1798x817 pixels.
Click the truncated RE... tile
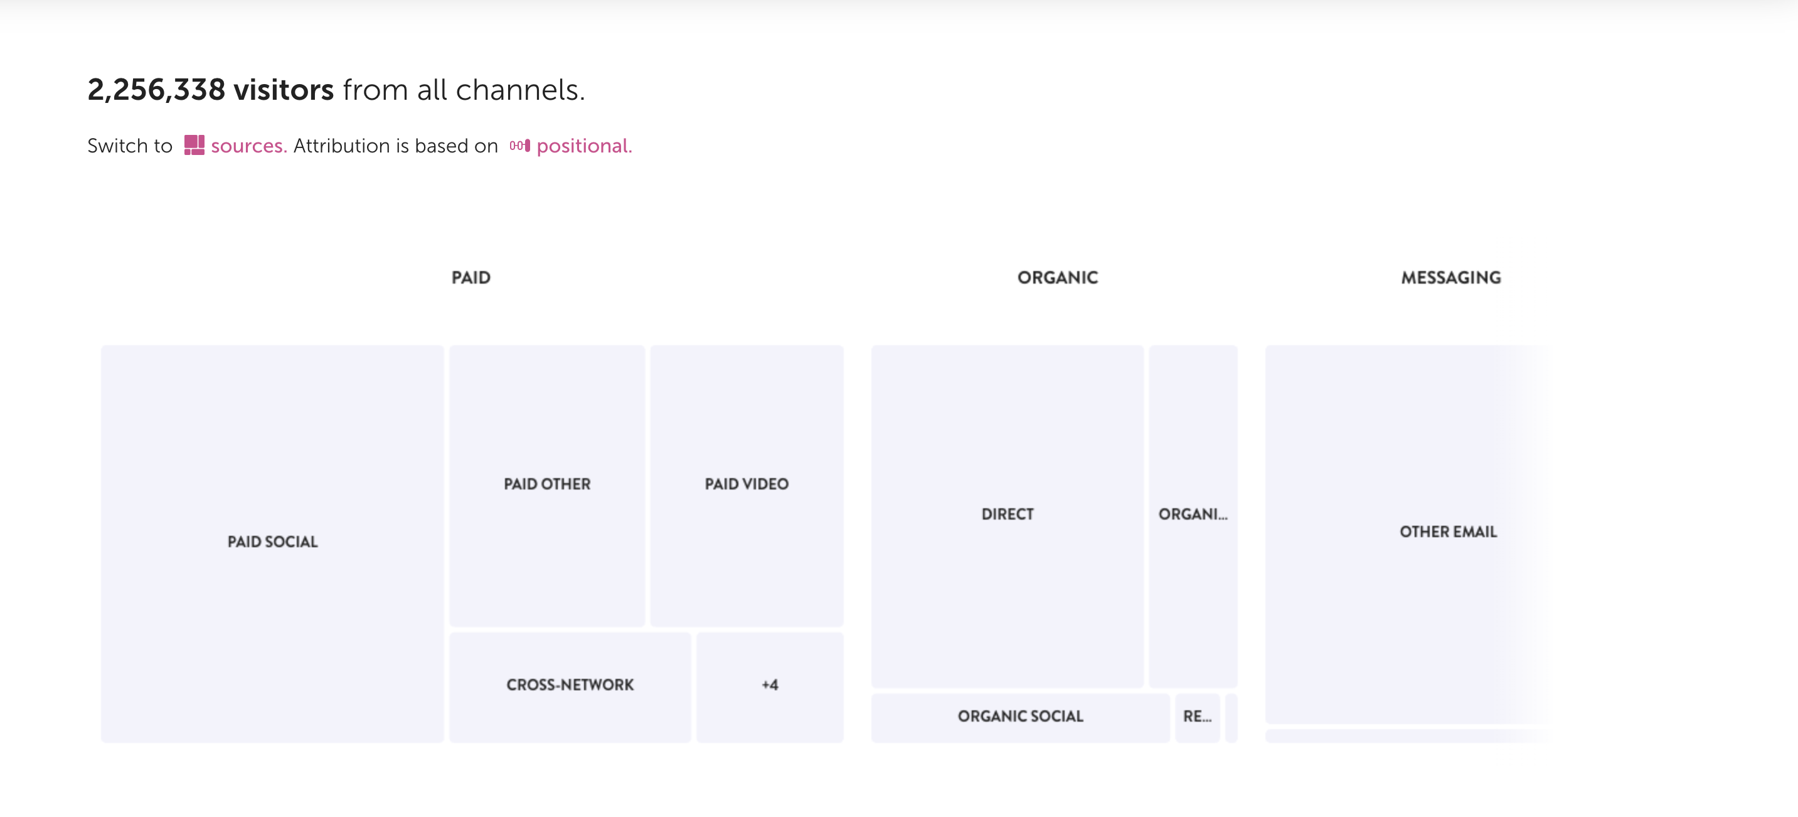(x=1196, y=717)
